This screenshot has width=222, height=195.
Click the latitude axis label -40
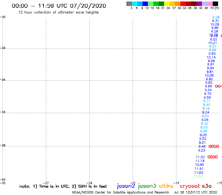point(3,180)
